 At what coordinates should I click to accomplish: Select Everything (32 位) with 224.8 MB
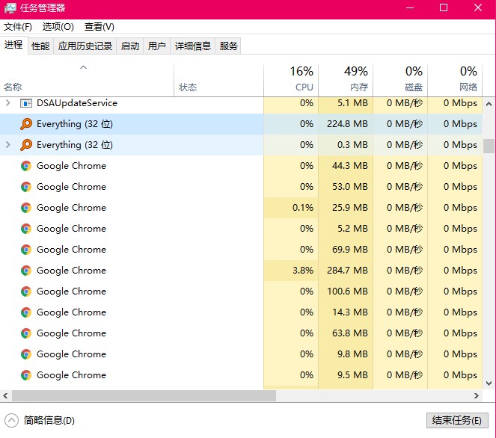point(75,124)
